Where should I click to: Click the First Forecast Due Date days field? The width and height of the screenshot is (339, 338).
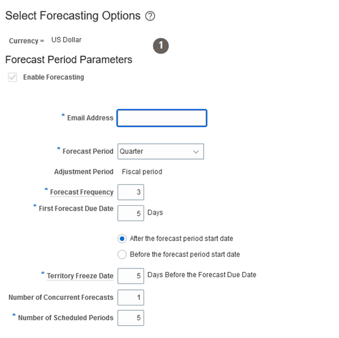131,213
